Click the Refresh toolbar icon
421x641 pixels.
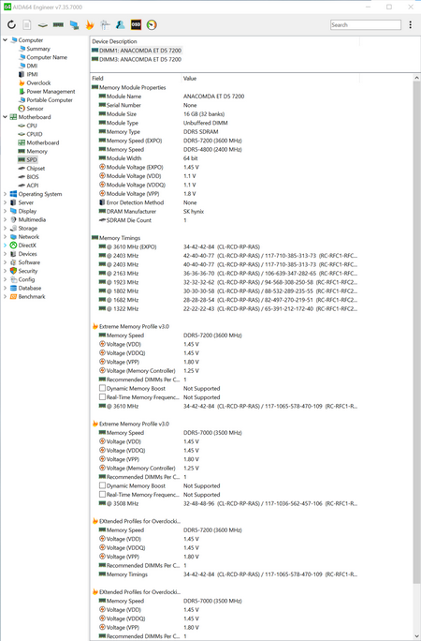pos(11,25)
